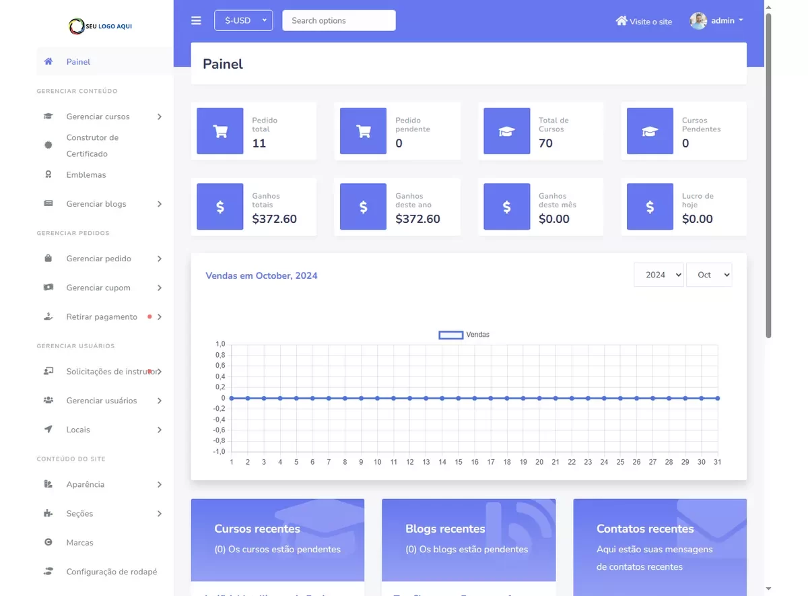
Task: Open the Oct month selector
Action: (708, 275)
